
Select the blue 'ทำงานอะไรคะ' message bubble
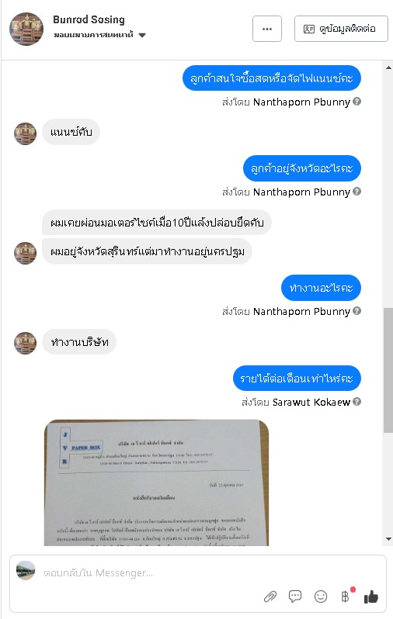pyautogui.click(x=321, y=287)
